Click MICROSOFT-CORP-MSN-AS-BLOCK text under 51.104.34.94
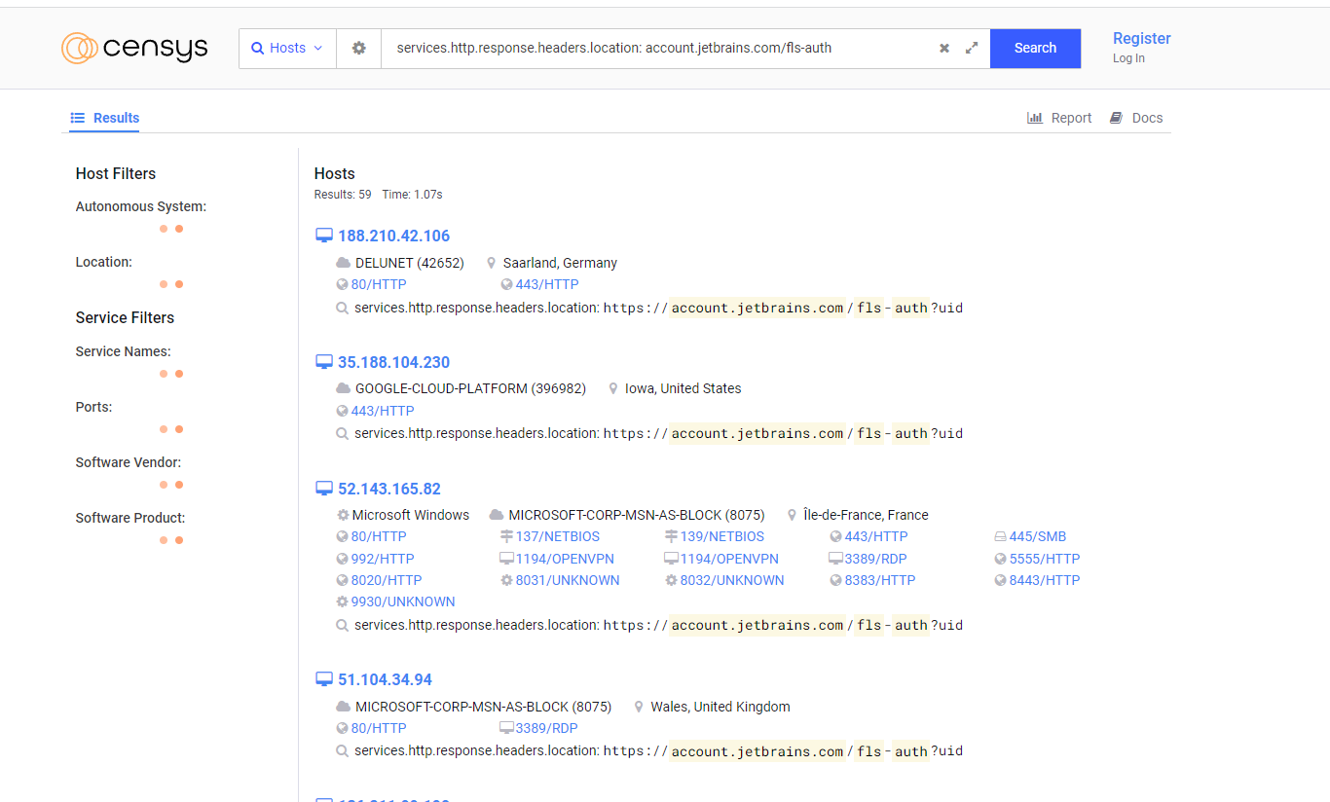1330x802 pixels. (x=483, y=707)
